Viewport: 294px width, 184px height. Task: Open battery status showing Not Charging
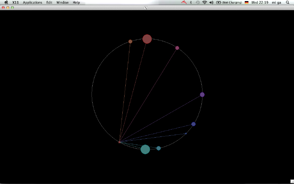point(229,3)
